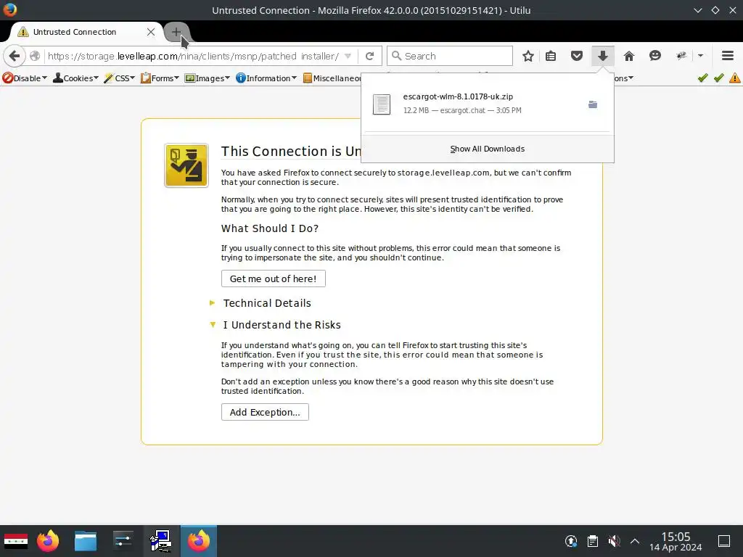Save page to Pocket
The height and width of the screenshot is (557, 743).
coord(577,56)
